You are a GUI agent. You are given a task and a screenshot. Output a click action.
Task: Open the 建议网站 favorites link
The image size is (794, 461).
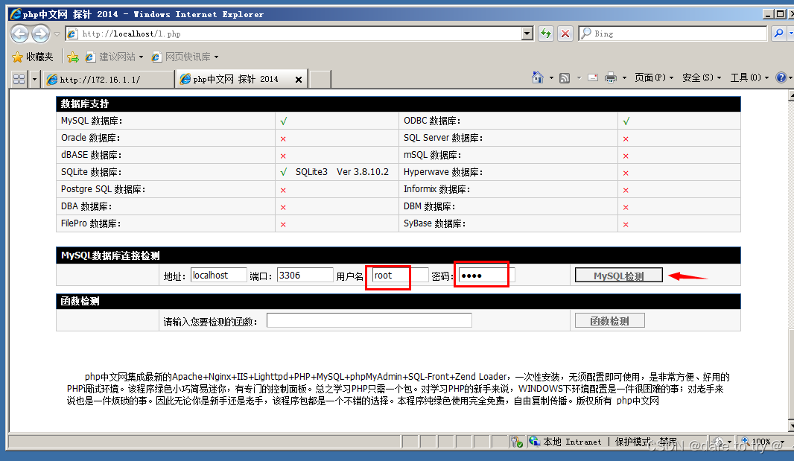(114, 57)
